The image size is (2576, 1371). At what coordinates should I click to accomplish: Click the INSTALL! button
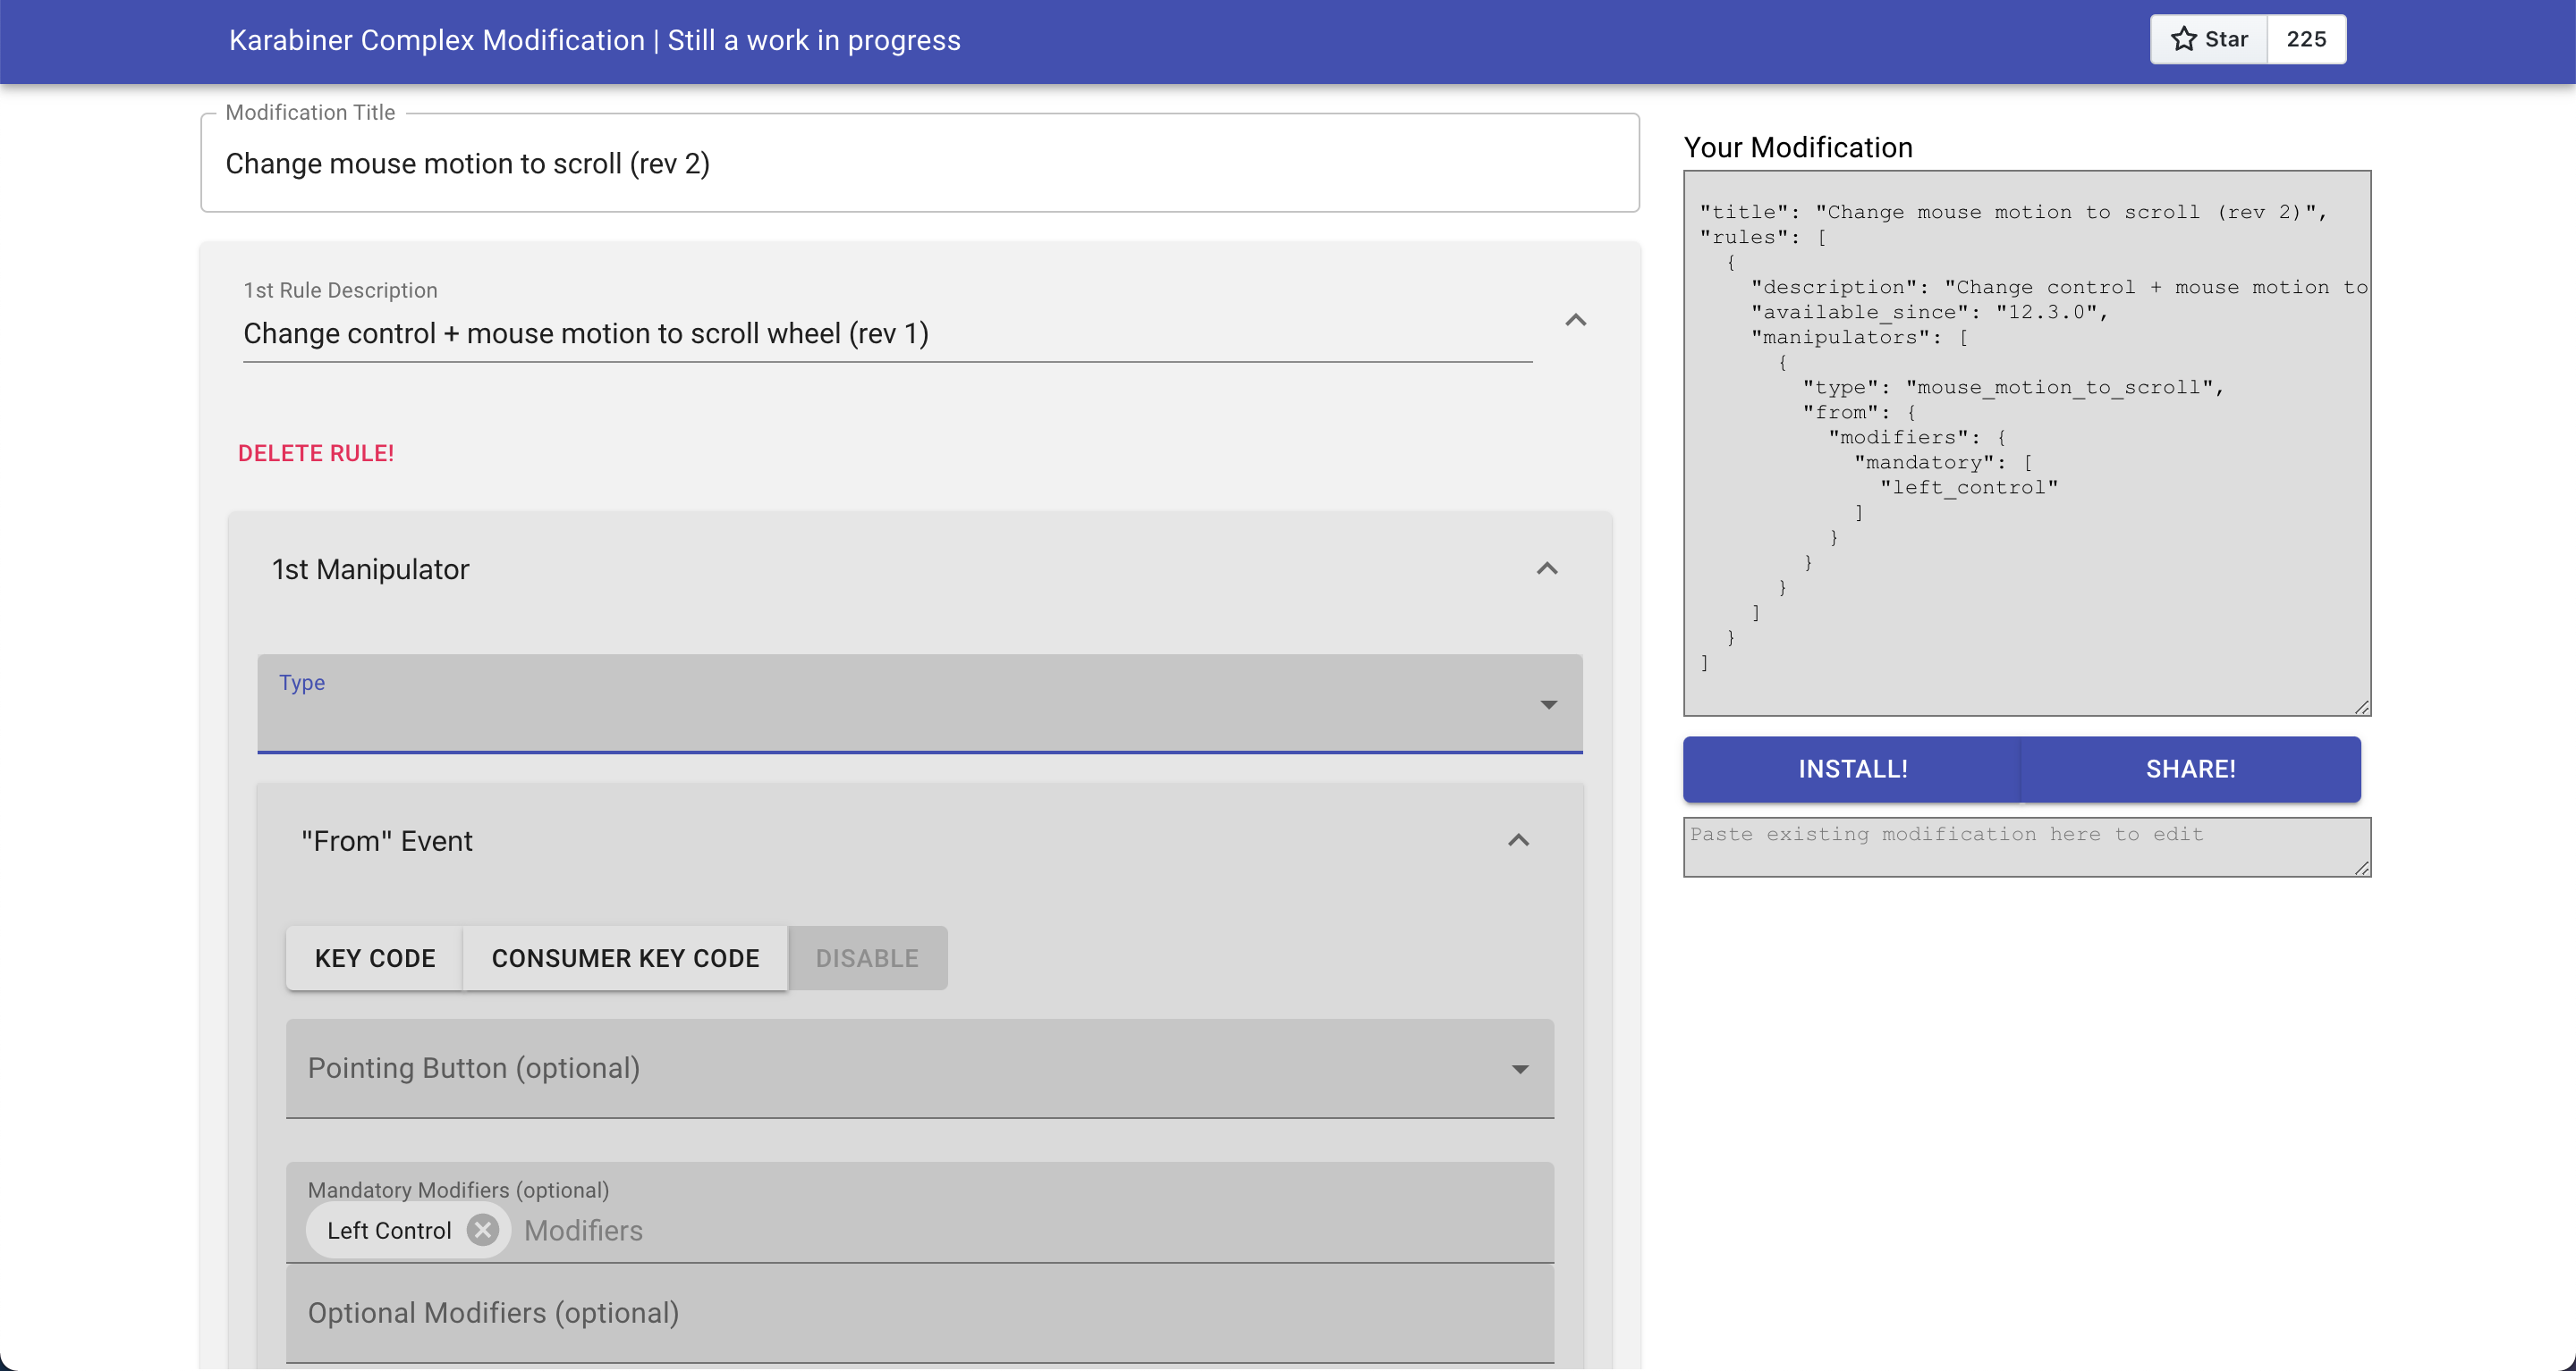[1852, 769]
